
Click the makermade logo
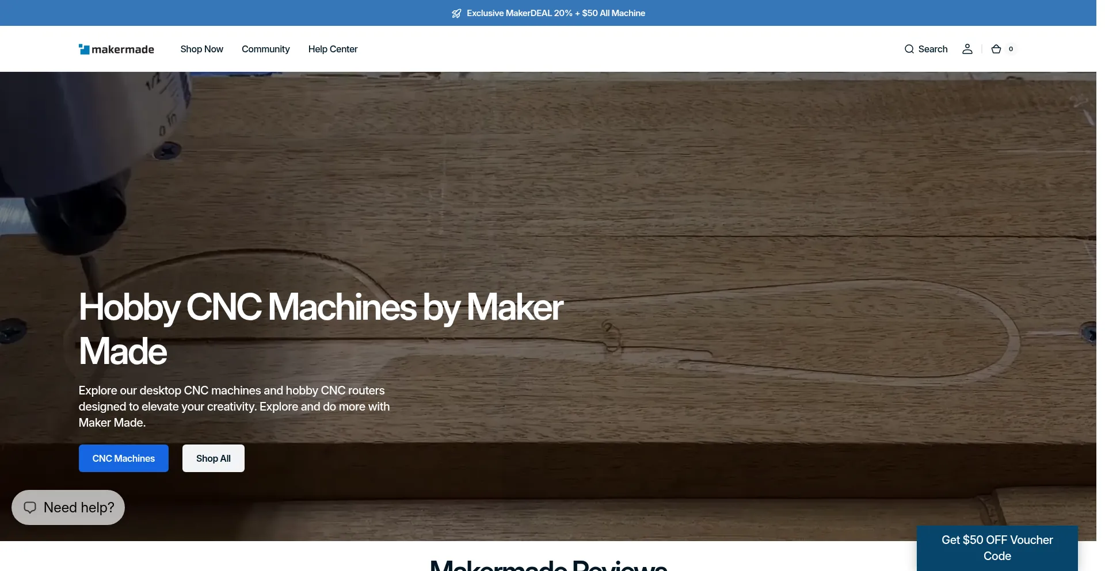pyautogui.click(x=116, y=49)
